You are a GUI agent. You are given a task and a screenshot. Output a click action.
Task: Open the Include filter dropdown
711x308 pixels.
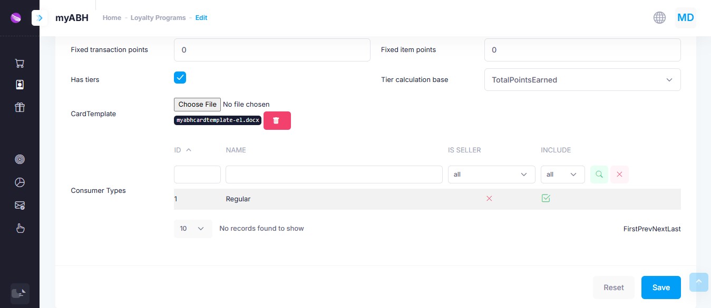click(562, 174)
